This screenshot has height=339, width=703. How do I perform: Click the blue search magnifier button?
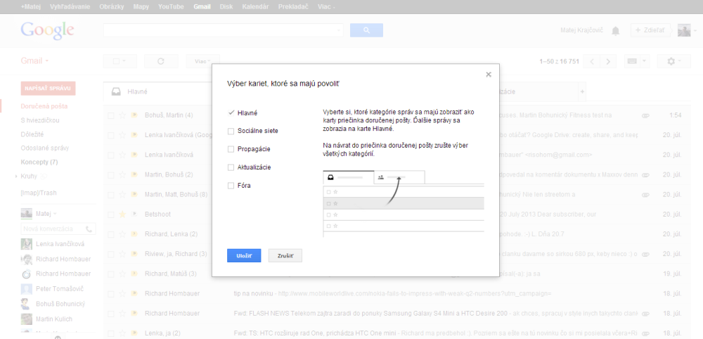tap(366, 30)
